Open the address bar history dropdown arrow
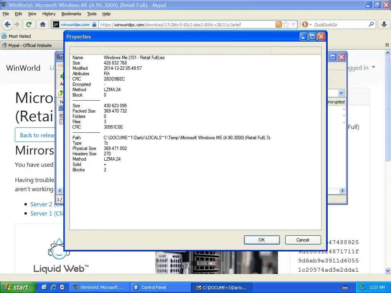The image size is (391, 293). coord(294,24)
